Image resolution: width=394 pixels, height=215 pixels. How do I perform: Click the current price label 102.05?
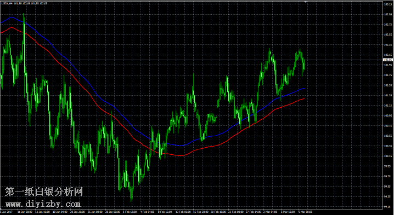coord(387,60)
